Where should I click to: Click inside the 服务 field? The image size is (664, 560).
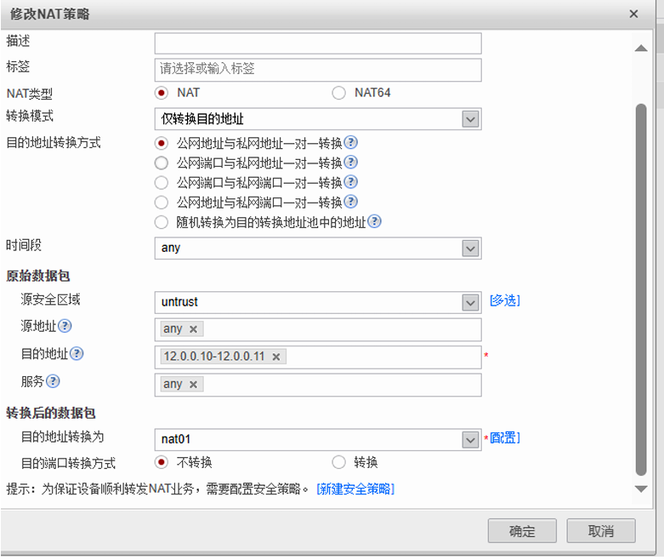click(318, 385)
